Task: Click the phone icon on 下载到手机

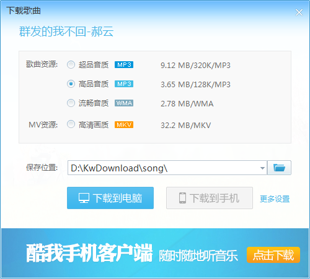Action: pyautogui.click(x=182, y=198)
